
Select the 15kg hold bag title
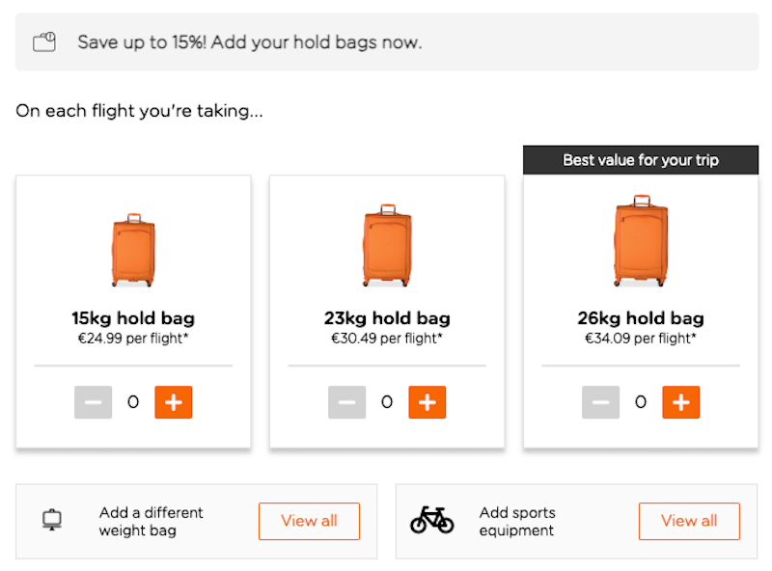click(x=133, y=318)
